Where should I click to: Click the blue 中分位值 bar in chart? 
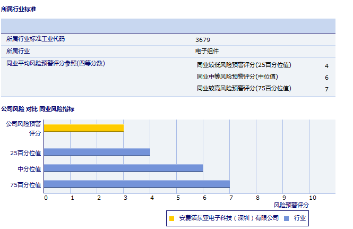point(123,168)
